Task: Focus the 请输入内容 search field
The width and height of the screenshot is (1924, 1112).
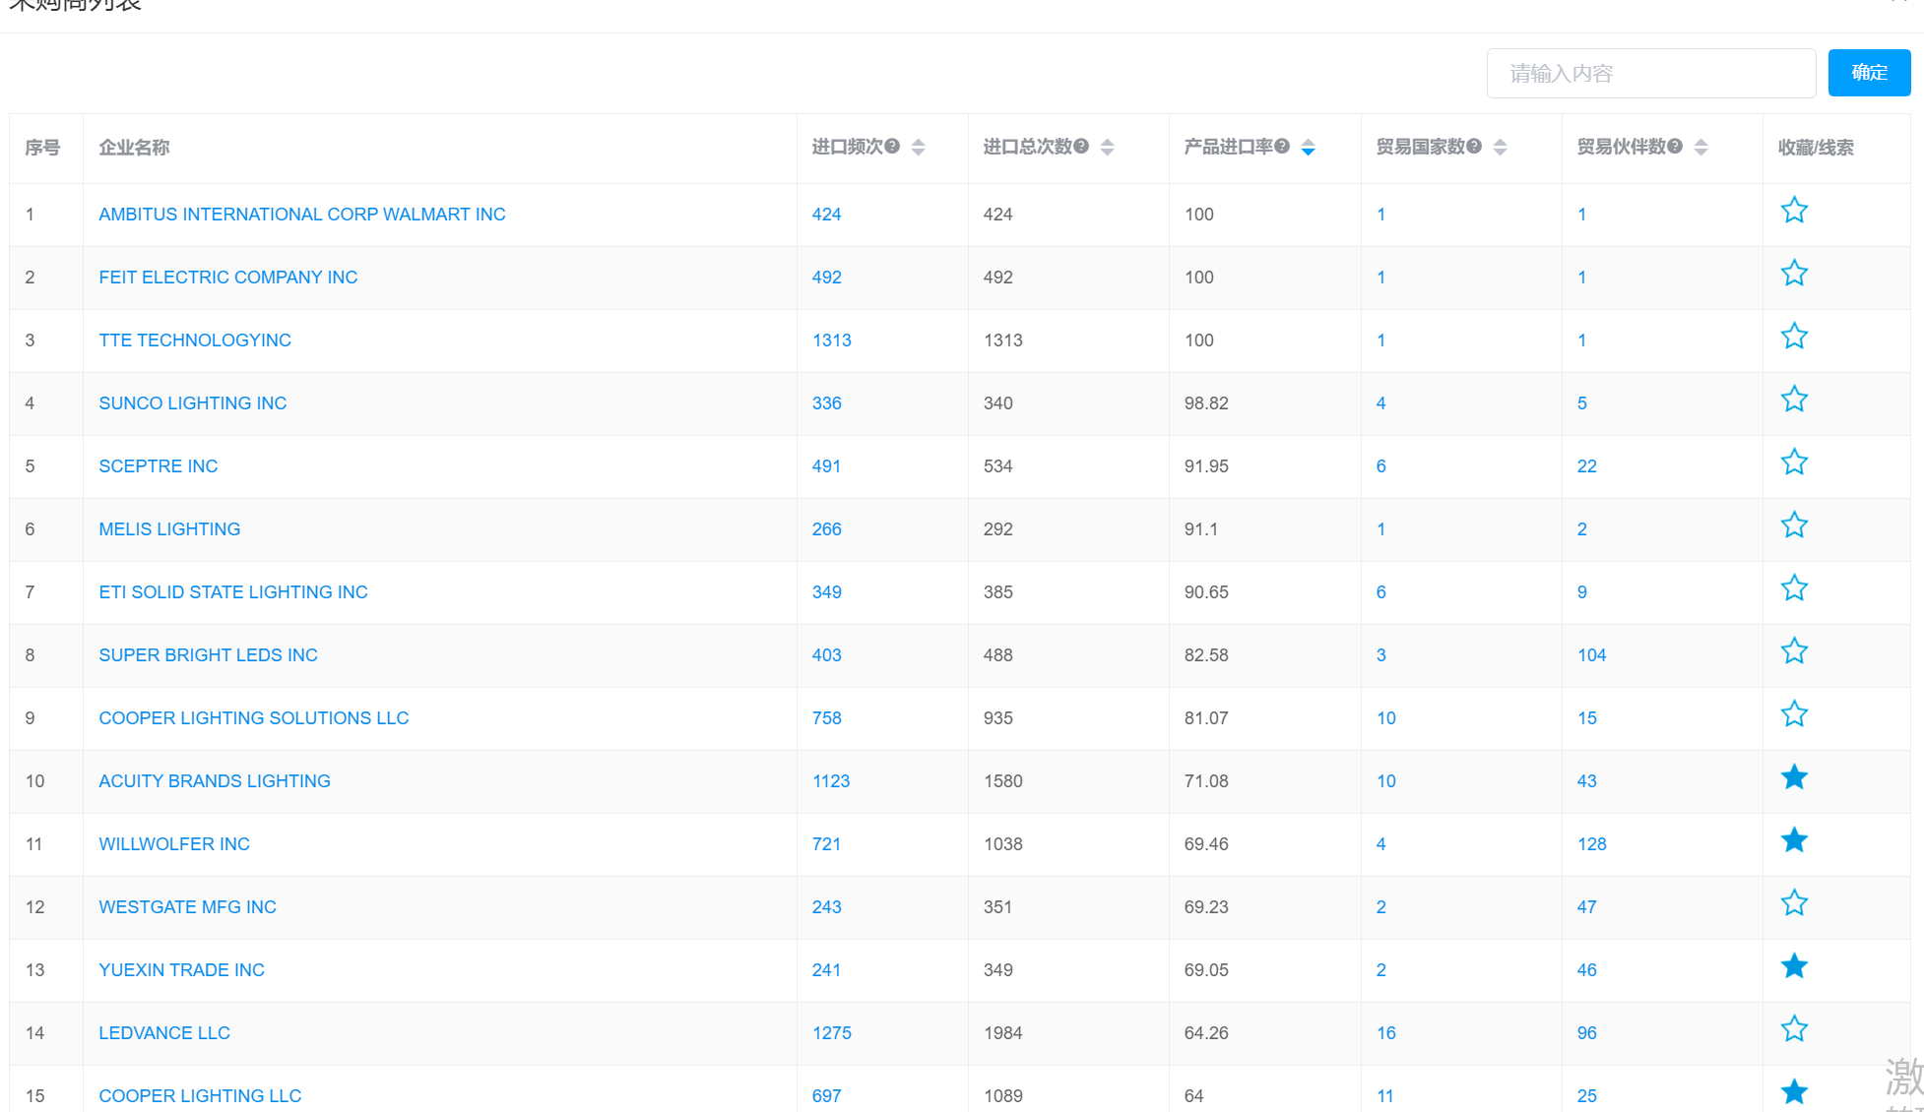Action: point(1651,74)
